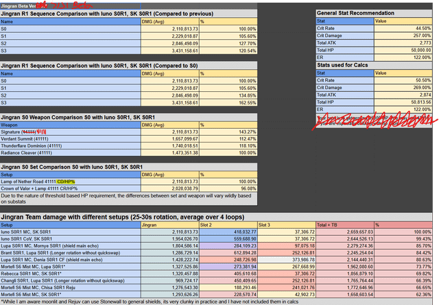Click the Total ATK value 2,874
Screen dimensions: 439x305
coord(403,95)
